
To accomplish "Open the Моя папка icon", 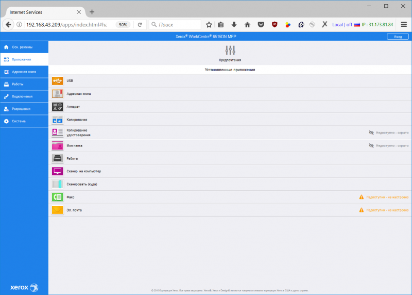I will tap(57, 145).
